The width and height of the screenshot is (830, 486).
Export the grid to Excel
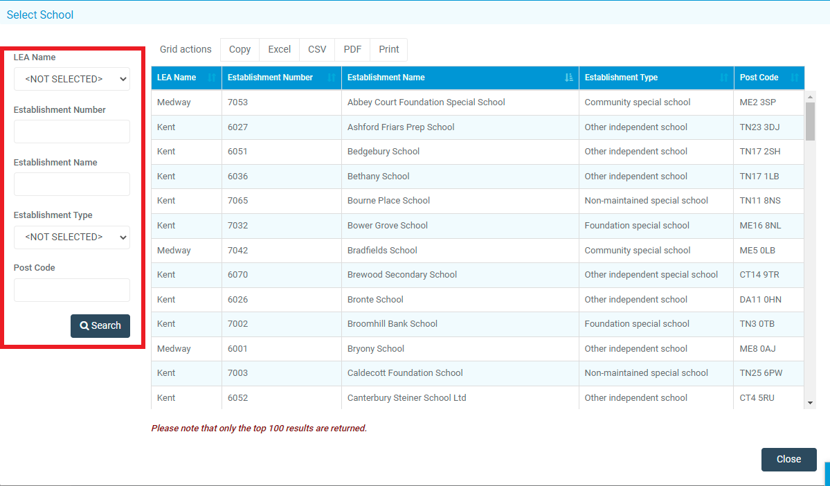[279, 49]
